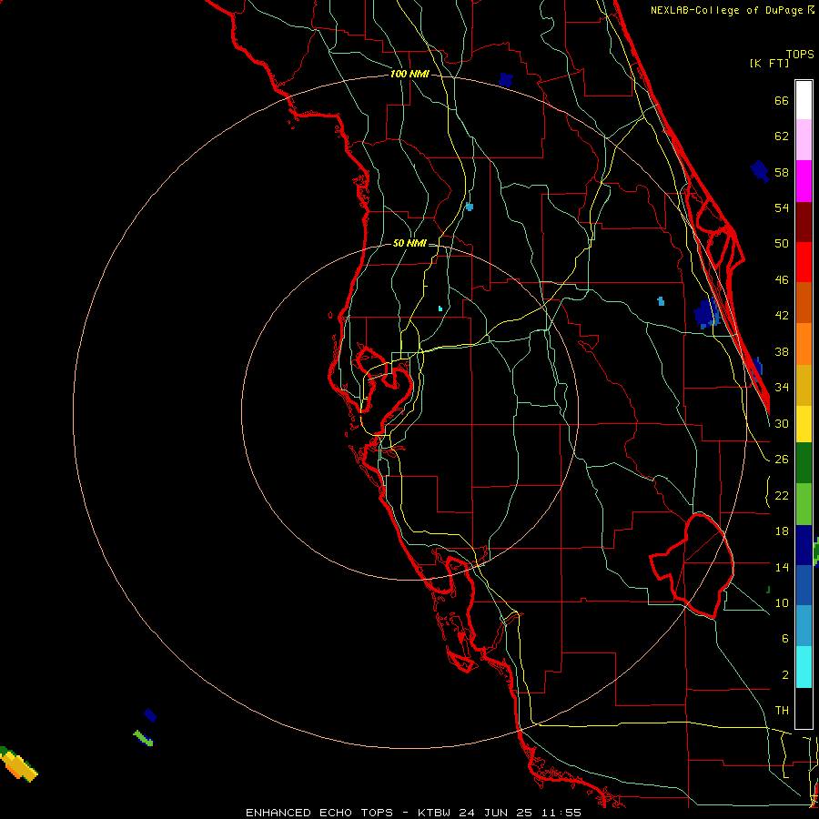The image size is (819, 819).
Task: Click the '11:55' time stamp
Action: click(x=561, y=813)
